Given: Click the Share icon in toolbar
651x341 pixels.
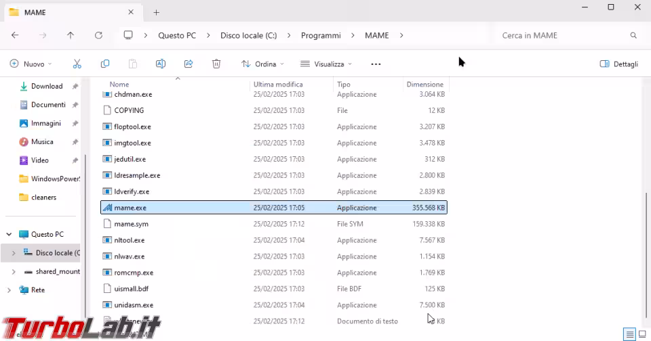Looking at the screenshot, I should click(x=189, y=64).
